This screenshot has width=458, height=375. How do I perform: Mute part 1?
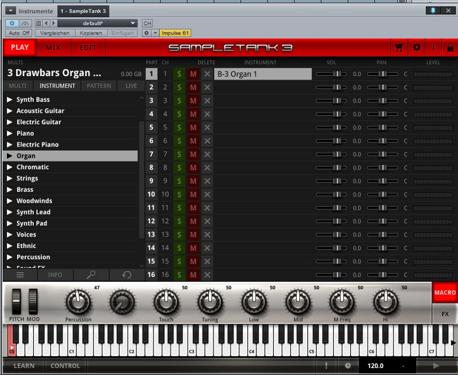[193, 74]
